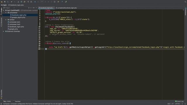Switch to completed/facebook_login.php editor tab
187x105 pixels.
pos(66,8)
